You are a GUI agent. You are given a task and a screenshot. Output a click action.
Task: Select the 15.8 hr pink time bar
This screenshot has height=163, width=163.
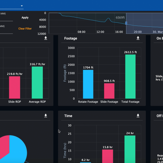coord(108,156)
